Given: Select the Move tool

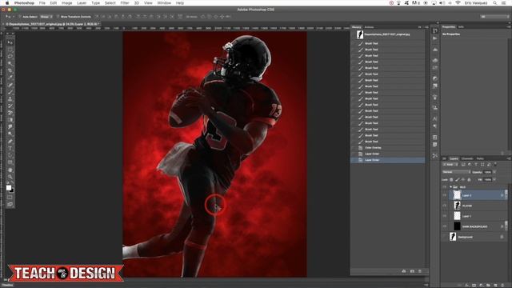Looking at the screenshot, I should pos(10,42).
